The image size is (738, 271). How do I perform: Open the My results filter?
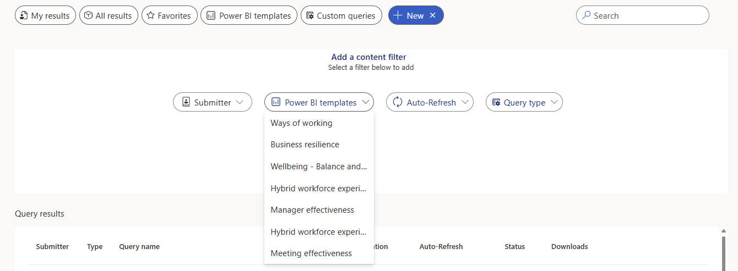[x=45, y=15]
